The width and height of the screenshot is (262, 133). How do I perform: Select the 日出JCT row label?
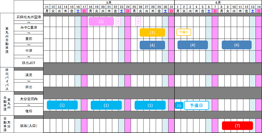pos(29,63)
